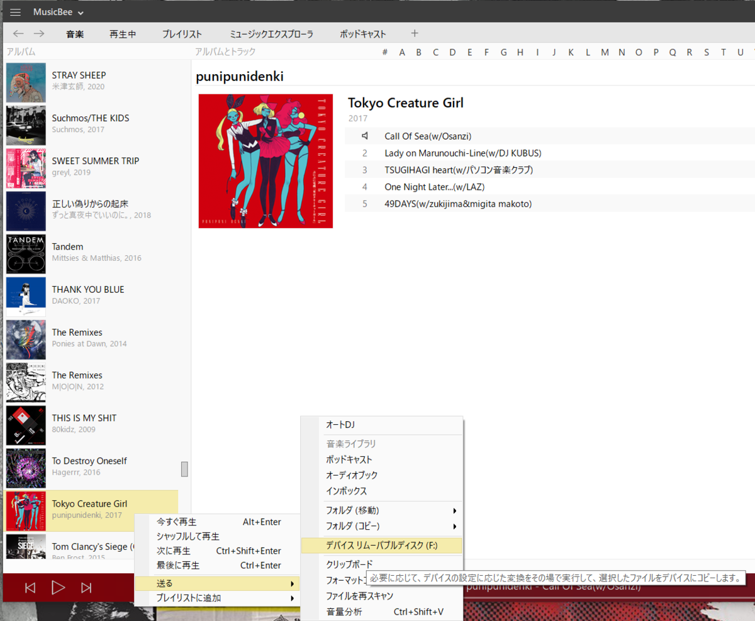Jump to letter M in index

[605, 52]
